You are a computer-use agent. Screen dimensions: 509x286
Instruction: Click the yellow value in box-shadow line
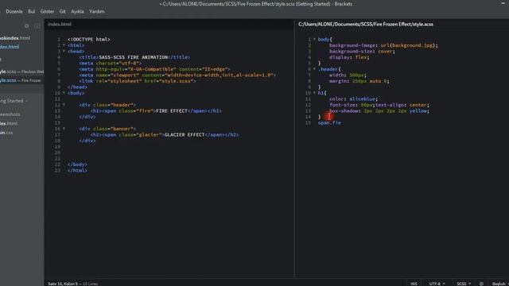(418, 111)
